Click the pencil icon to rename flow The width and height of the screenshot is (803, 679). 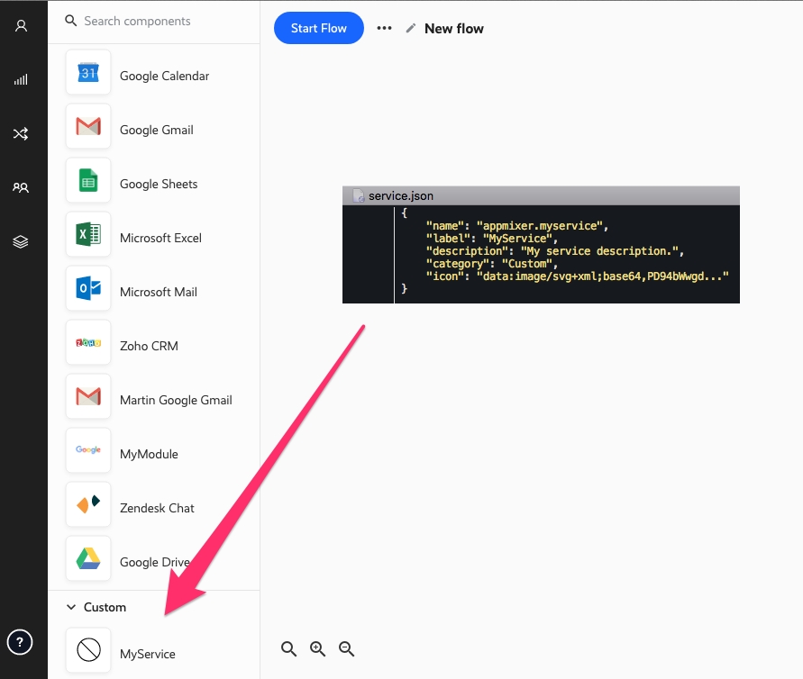tap(411, 28)
